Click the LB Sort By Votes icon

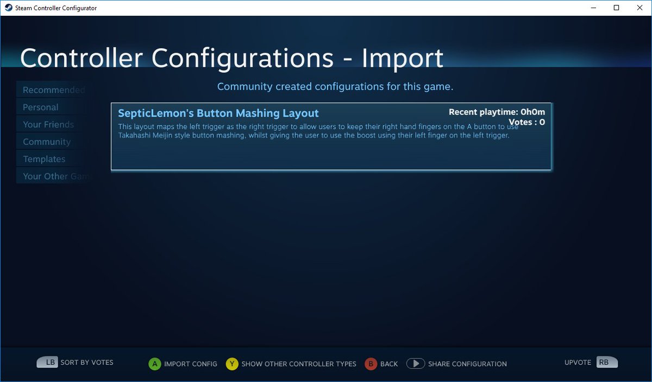coord(48,362)
